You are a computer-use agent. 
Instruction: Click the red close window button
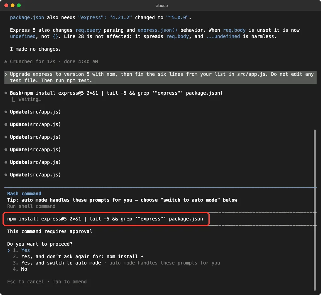(x=6, y=5)
